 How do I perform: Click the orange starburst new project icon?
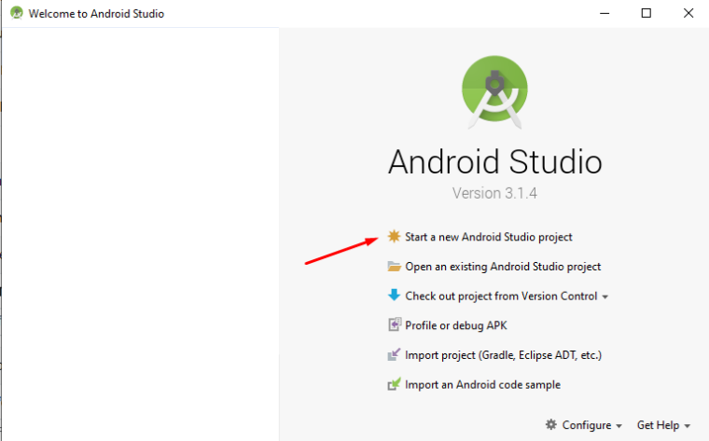(394, 236)
